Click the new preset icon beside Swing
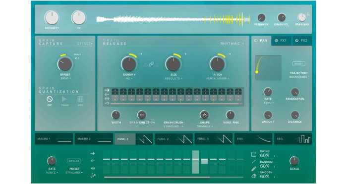347x184 pixels. [x=254, y=154]
